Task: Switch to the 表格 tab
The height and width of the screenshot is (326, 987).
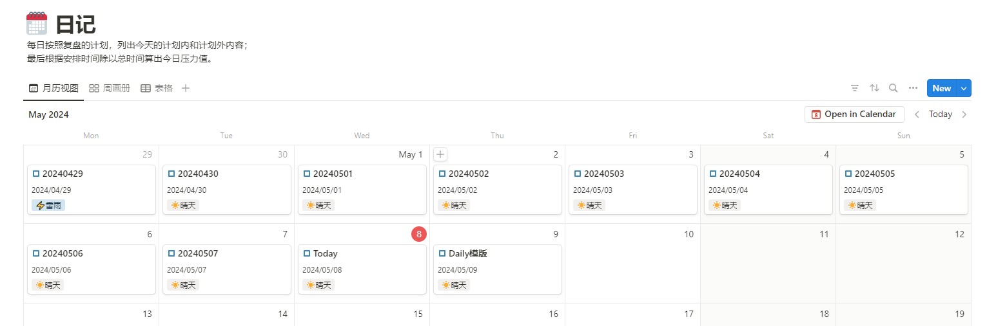Action: click(157, 88)
